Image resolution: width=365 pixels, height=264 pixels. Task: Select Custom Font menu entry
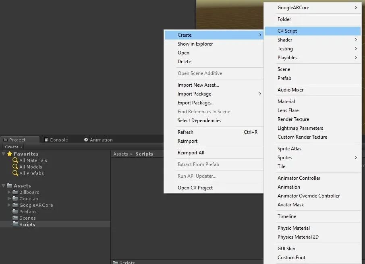313,258
